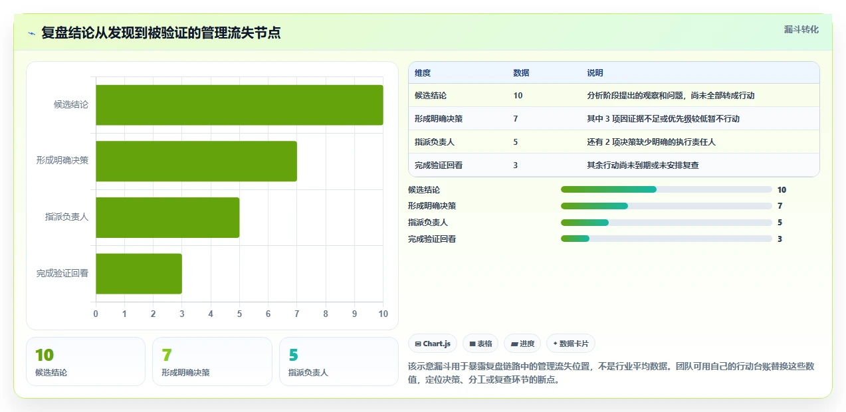
Task: Click the 数据 column header
Action: pyautogui.click(x=522, y=73)
